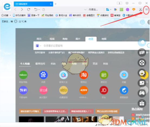Select the 科技 category tab

pos(106,64)
